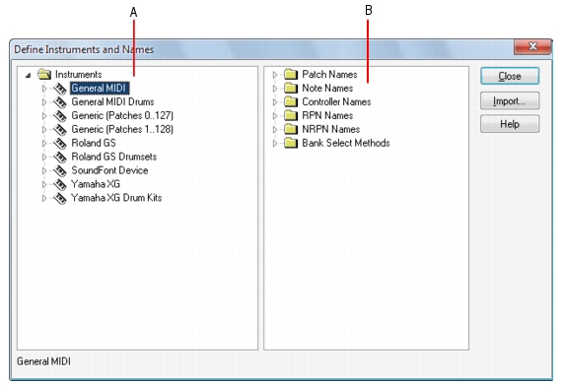Select the NRPN Names label
Image resolution: width=563 pixels, height=386 pixels.
pos(330,129)
